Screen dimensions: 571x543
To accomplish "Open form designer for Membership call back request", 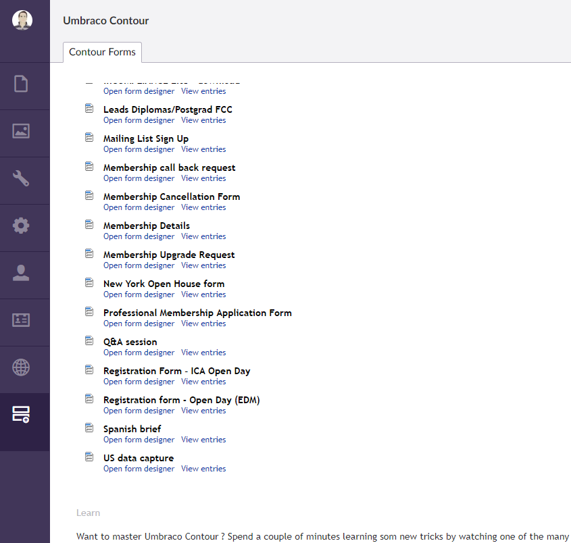I will click(139, 179).
